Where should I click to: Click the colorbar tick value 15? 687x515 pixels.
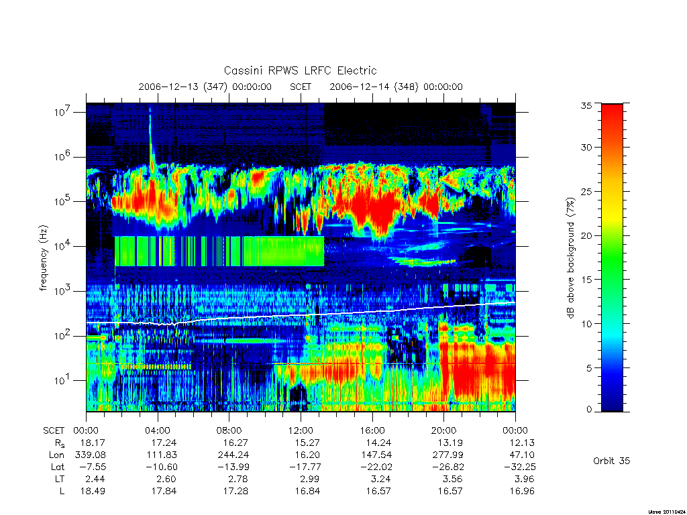pos(586,280)
